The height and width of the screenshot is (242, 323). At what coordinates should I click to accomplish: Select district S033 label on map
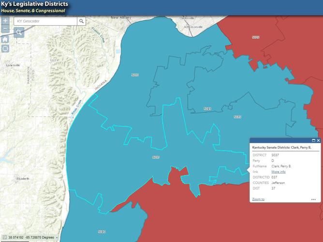click(x=135, y=75)
